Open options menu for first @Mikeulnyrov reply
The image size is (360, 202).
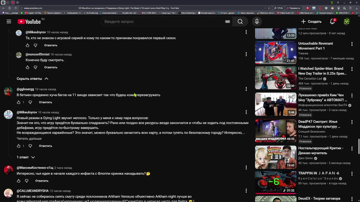point(246,32)
